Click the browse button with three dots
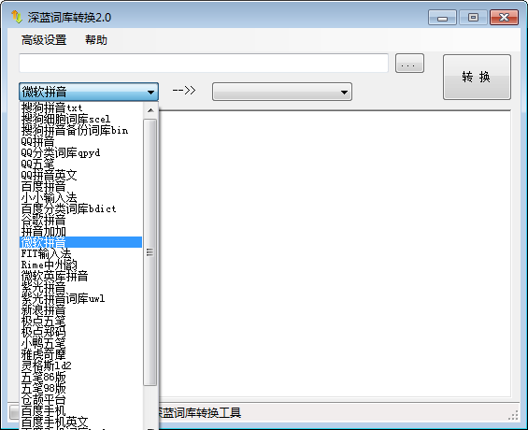 [409, 64]
